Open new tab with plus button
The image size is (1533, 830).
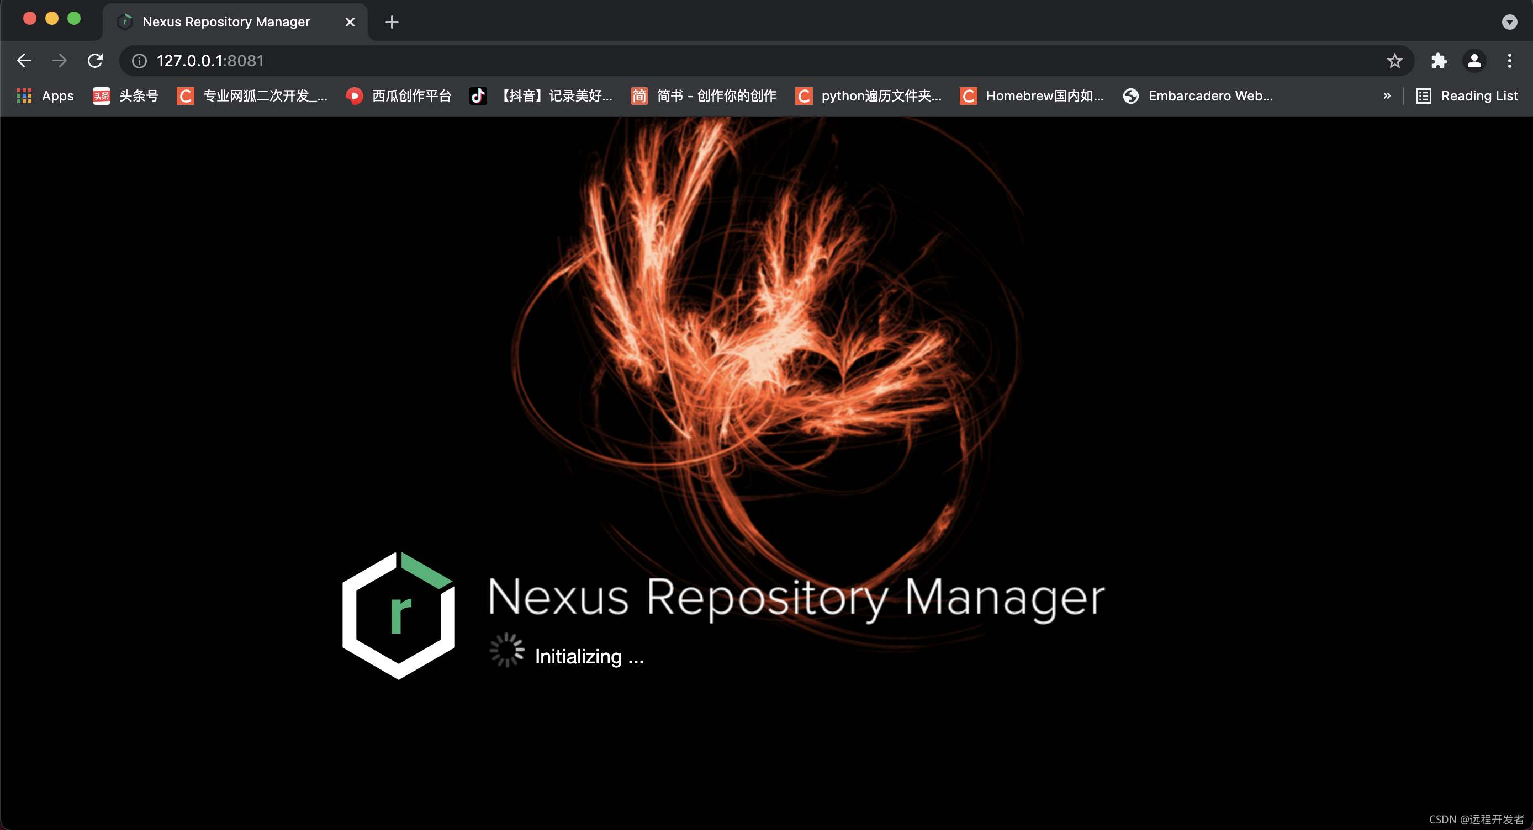coord(392,22)
